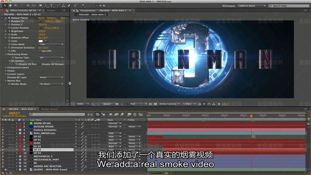Hide the REAL_SMOKE.mov layer

pyautogui.click(x=3, y=133)
